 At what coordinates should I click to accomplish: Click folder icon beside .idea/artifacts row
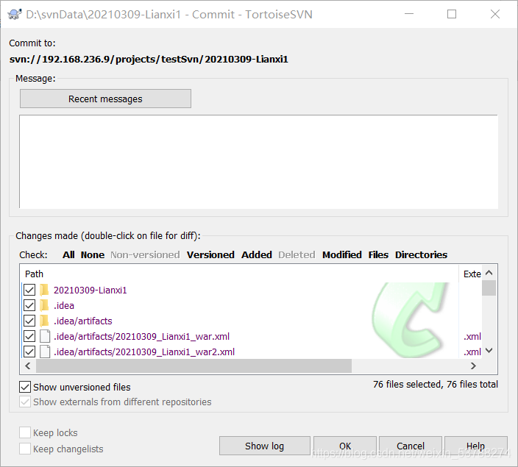click(x=44, y=321)
